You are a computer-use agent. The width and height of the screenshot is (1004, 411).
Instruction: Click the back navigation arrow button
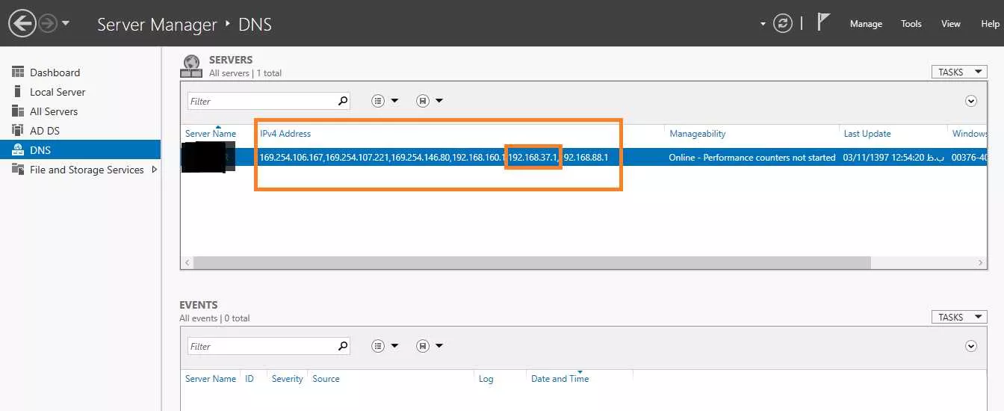pyautogui.click(x=22, y=23)
